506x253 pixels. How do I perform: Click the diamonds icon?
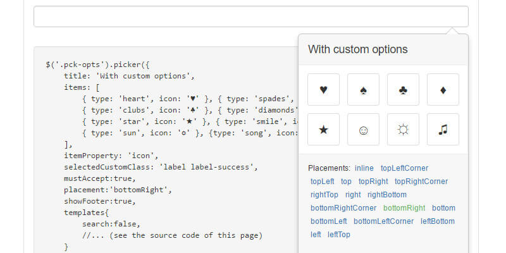click(x=443, y=90)
